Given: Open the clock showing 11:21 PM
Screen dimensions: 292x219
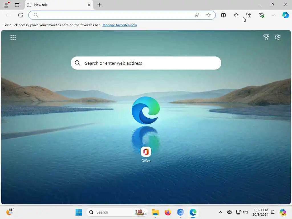Looking at the screenshot, I should coord(260,212).
